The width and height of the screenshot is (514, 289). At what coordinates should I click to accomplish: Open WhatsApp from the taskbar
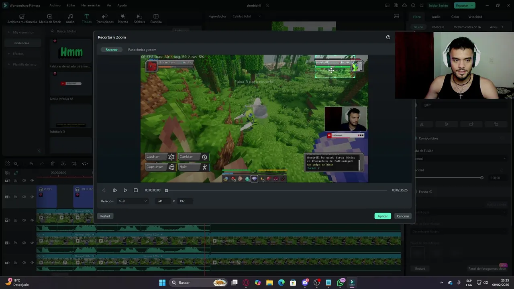(x=341, y=283)
